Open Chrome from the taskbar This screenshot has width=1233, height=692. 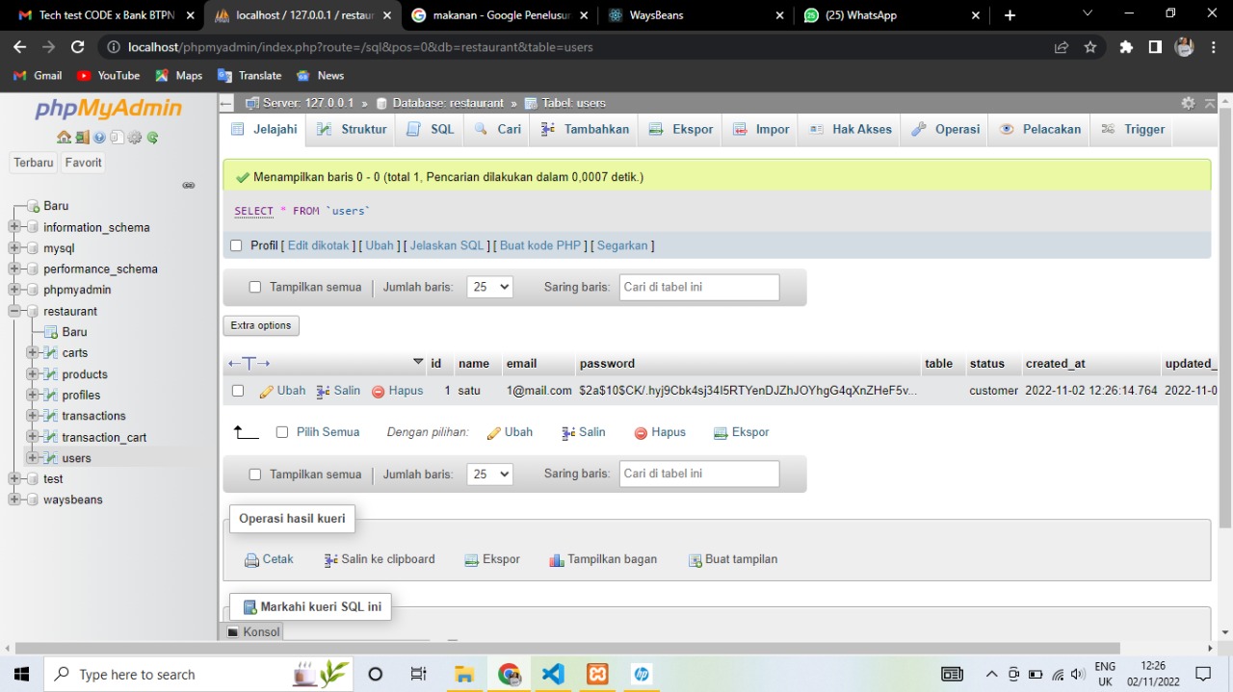click(x=509, y=674)
